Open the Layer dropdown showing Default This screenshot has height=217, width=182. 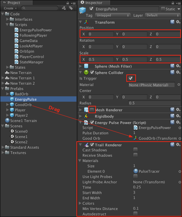pyautogui.click(x=162, y=15)
